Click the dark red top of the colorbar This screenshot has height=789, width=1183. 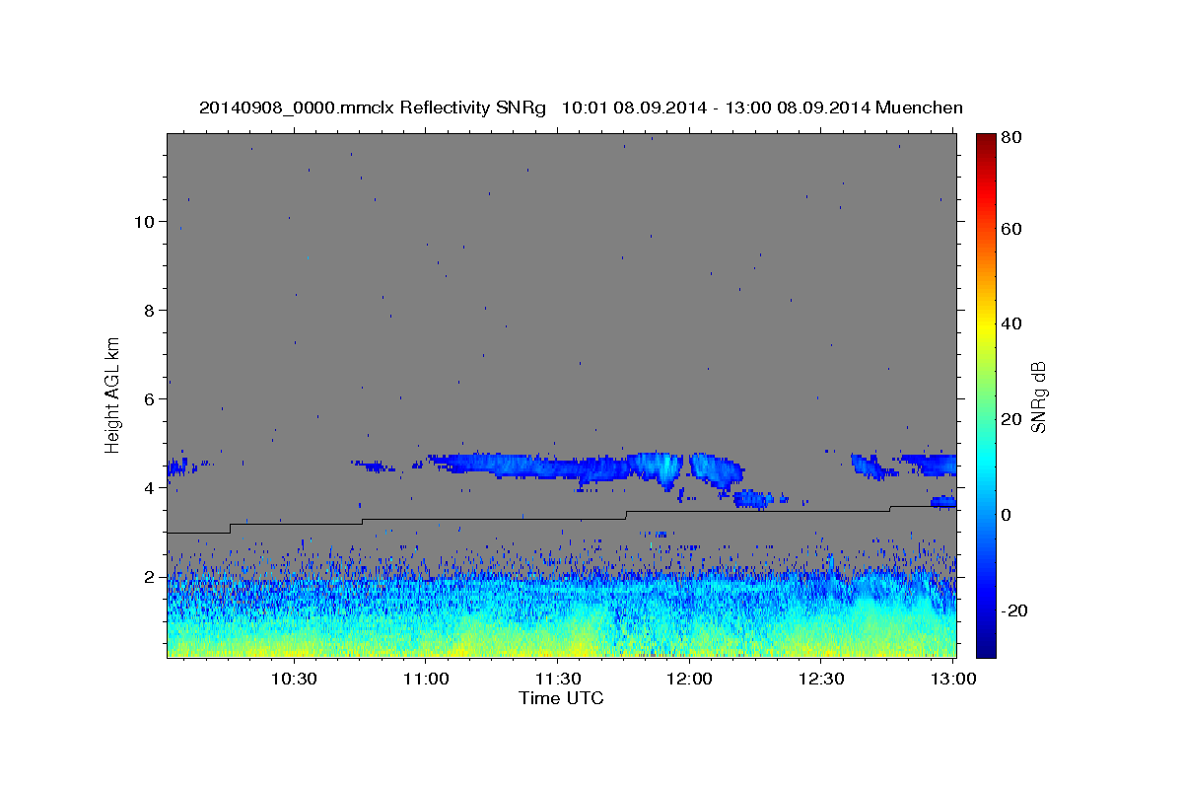986,140
